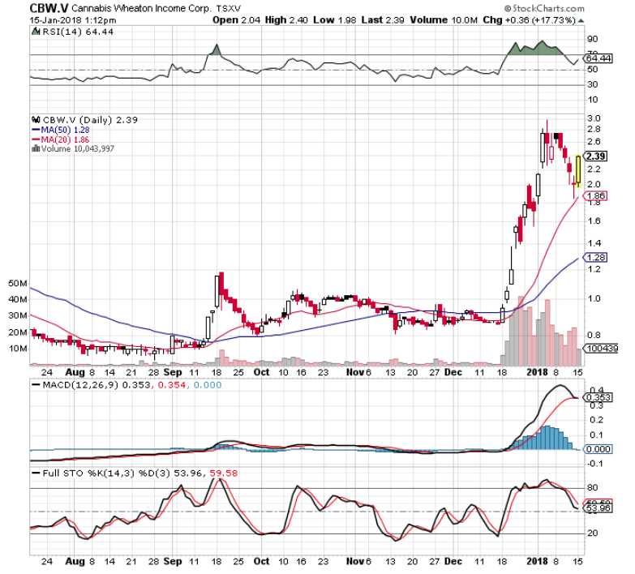Click the RSI(14) legend triangle icon
This screenshot has width=635, height=574.
[x=33, y=31]
